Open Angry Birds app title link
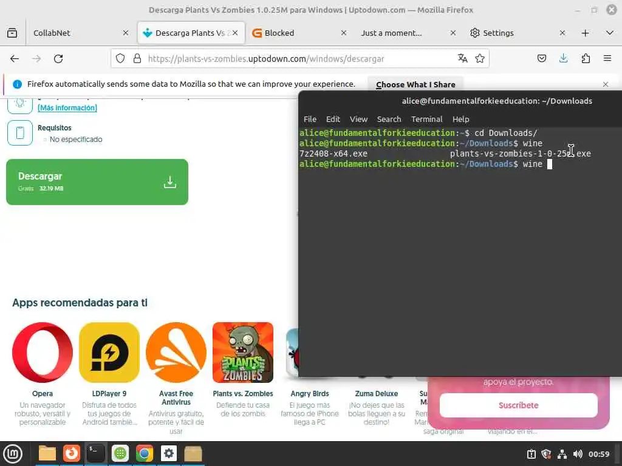 coord(310,393)
